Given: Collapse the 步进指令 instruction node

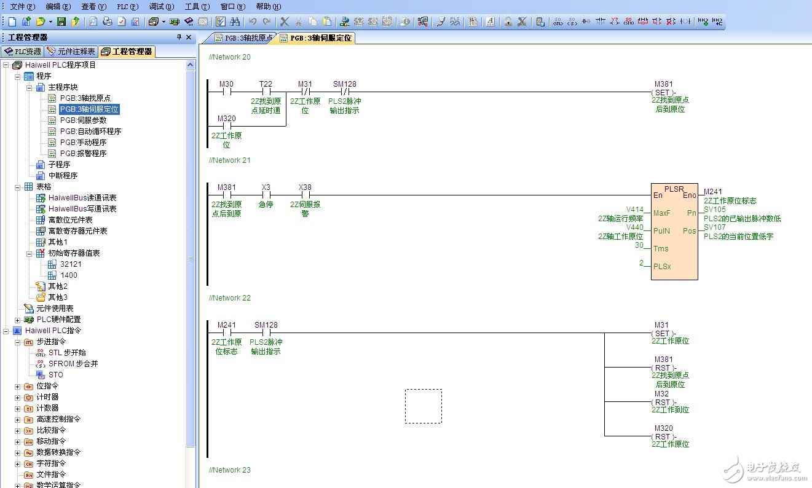Looking at the screenshot, I should pos(18,342).
